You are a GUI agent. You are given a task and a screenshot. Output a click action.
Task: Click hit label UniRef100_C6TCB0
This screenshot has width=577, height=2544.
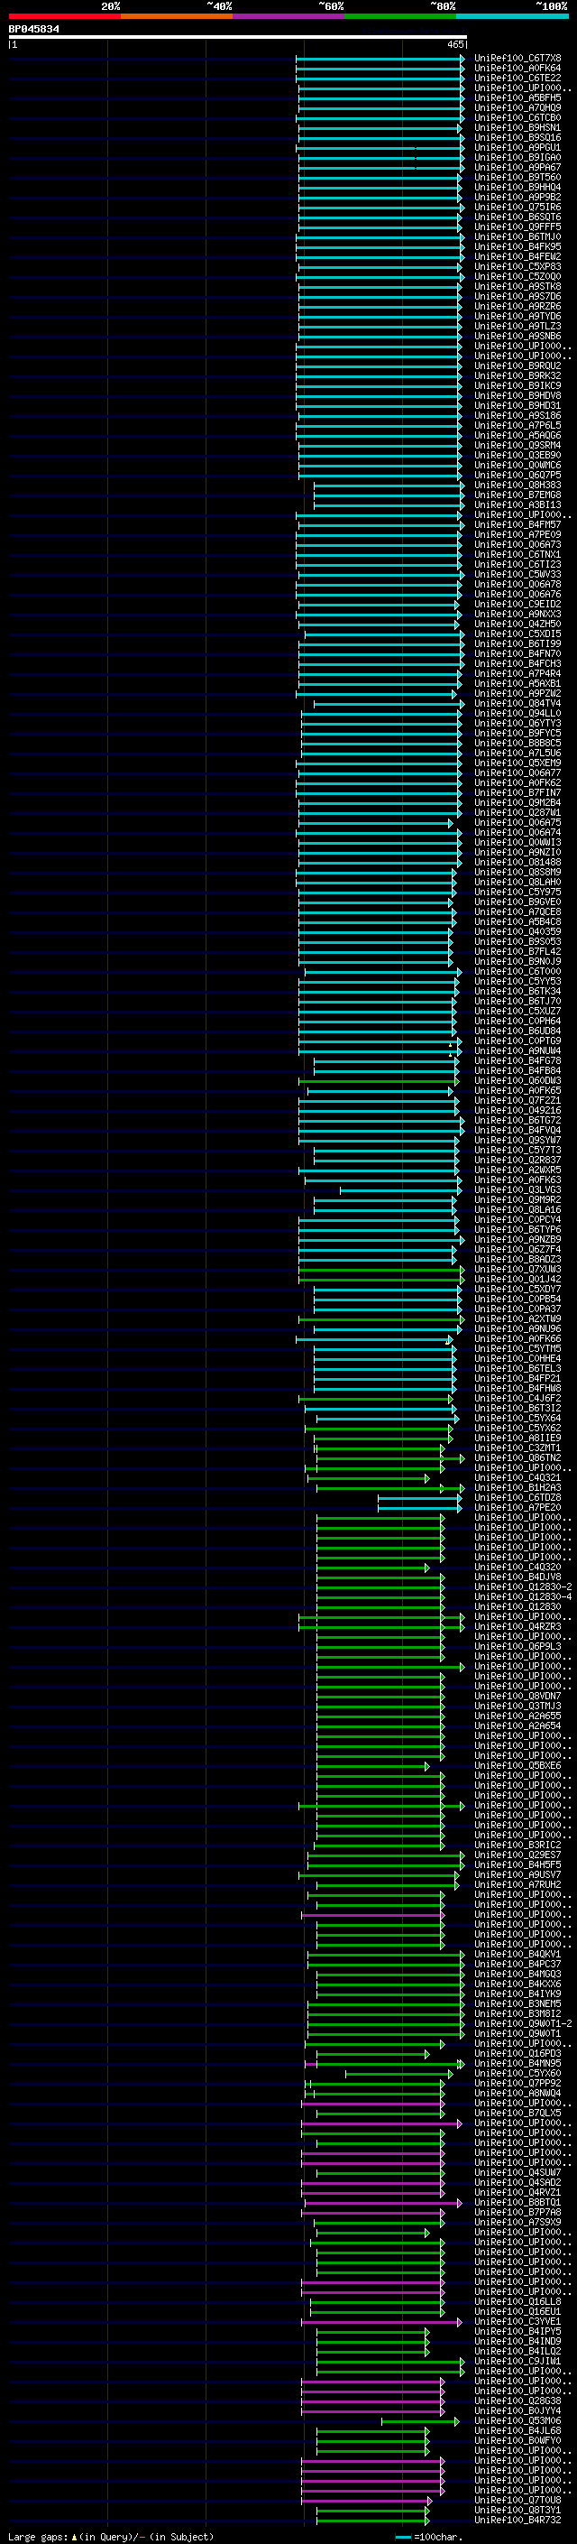tap(517, 117)
